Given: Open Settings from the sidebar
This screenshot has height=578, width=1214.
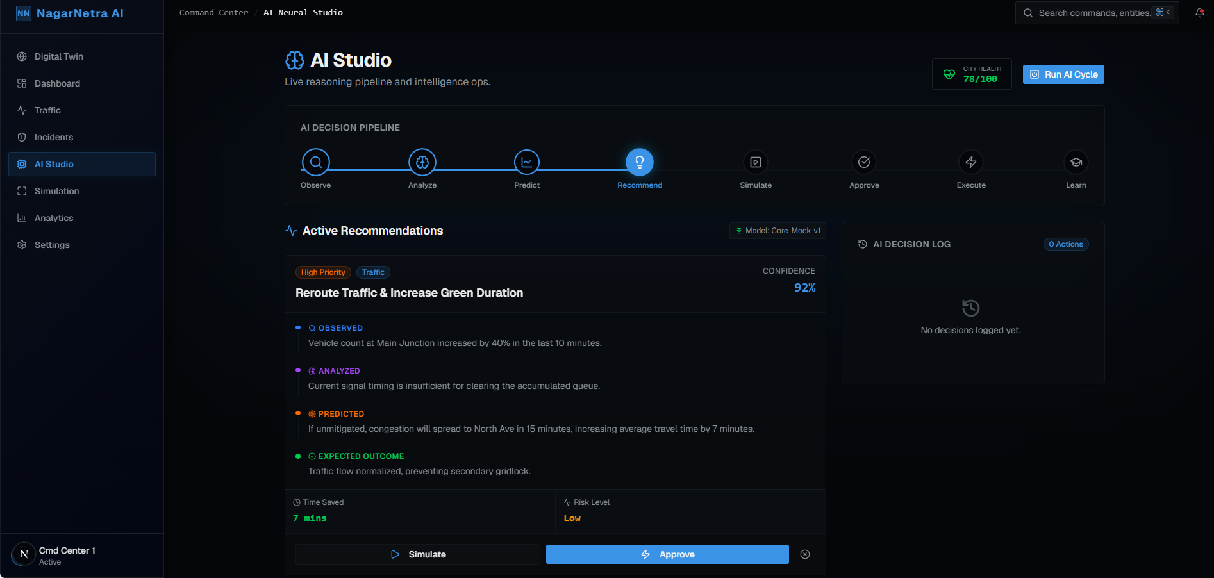Looking at the screenshot, I should (x=82, y=245).
